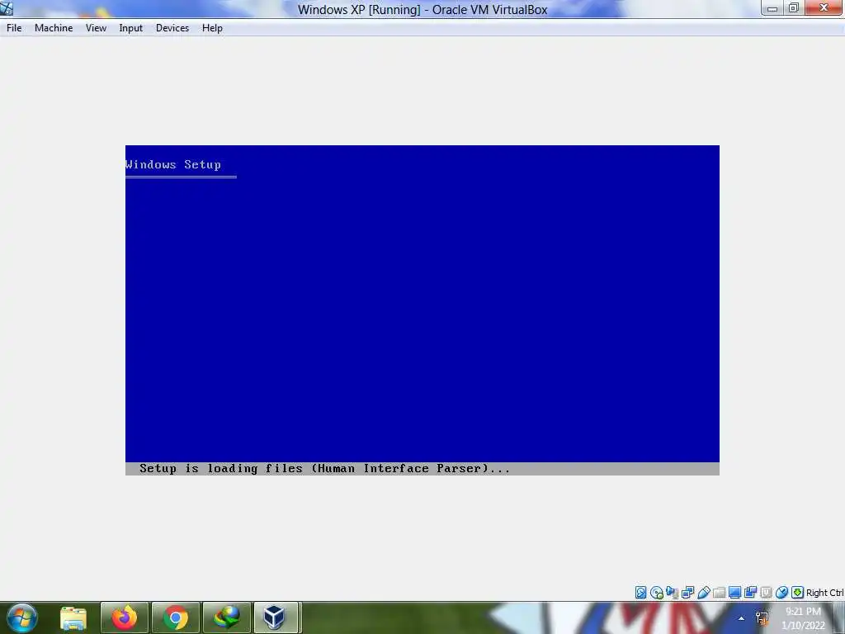Image resolution: width=845 pixels, height=634 pixels.
Task: Click the USB devices status icon
Action: click(703, 593)
